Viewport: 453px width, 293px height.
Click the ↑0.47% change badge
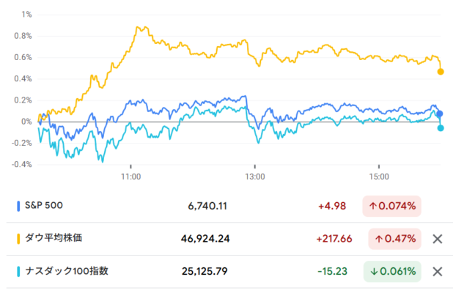point(393,239)
